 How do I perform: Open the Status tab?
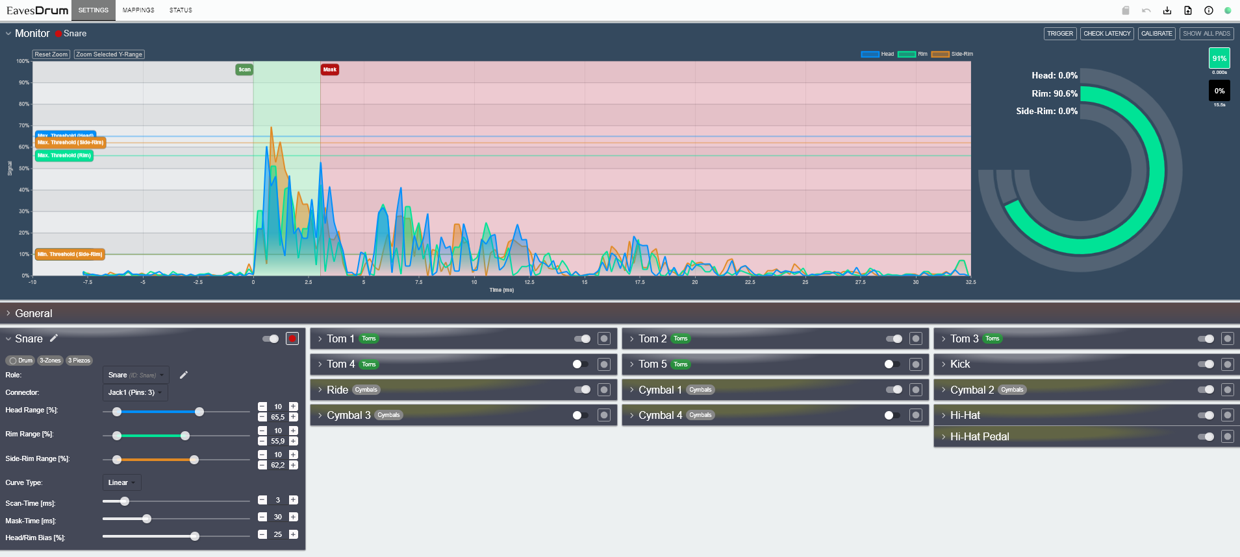(181, 10)
